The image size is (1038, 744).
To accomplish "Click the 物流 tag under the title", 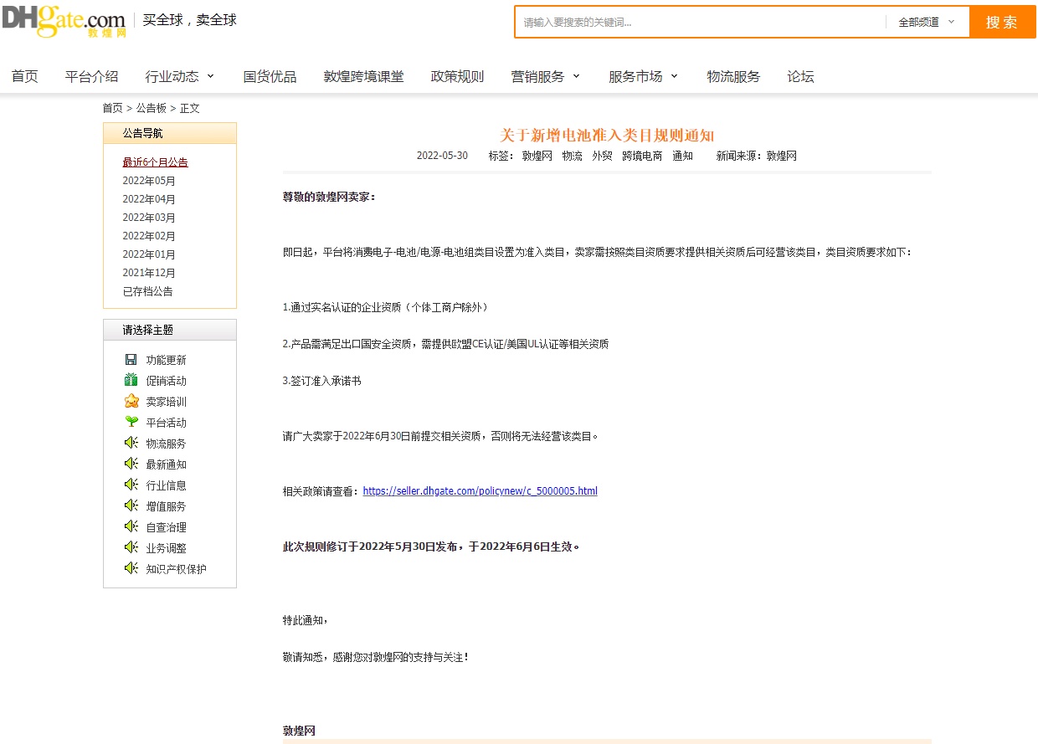I will (x=573, y=156).
